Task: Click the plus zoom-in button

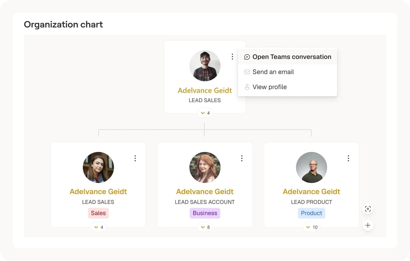Action: pyautogui.click(x=368, y=225)
